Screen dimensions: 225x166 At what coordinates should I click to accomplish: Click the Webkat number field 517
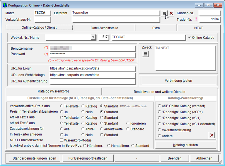[103, 37]
